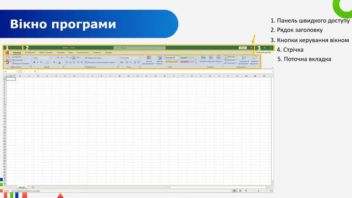
Task: Switch to the Home (Основне) tab
Action: 17,53
